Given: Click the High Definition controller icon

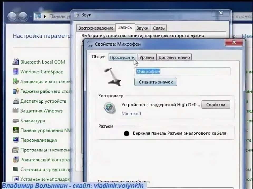Looking at the screenshot, I should coord(110,108).
